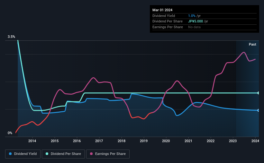Select the 2022 x-axis label
Image resolution: width=264 pixels, height=163 pixels.
click(211, 141)
